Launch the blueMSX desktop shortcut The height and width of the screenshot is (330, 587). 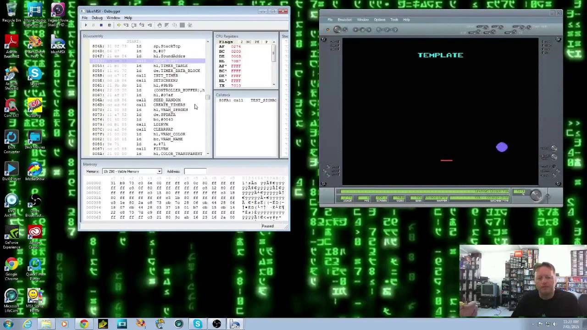tap(58, 45)
